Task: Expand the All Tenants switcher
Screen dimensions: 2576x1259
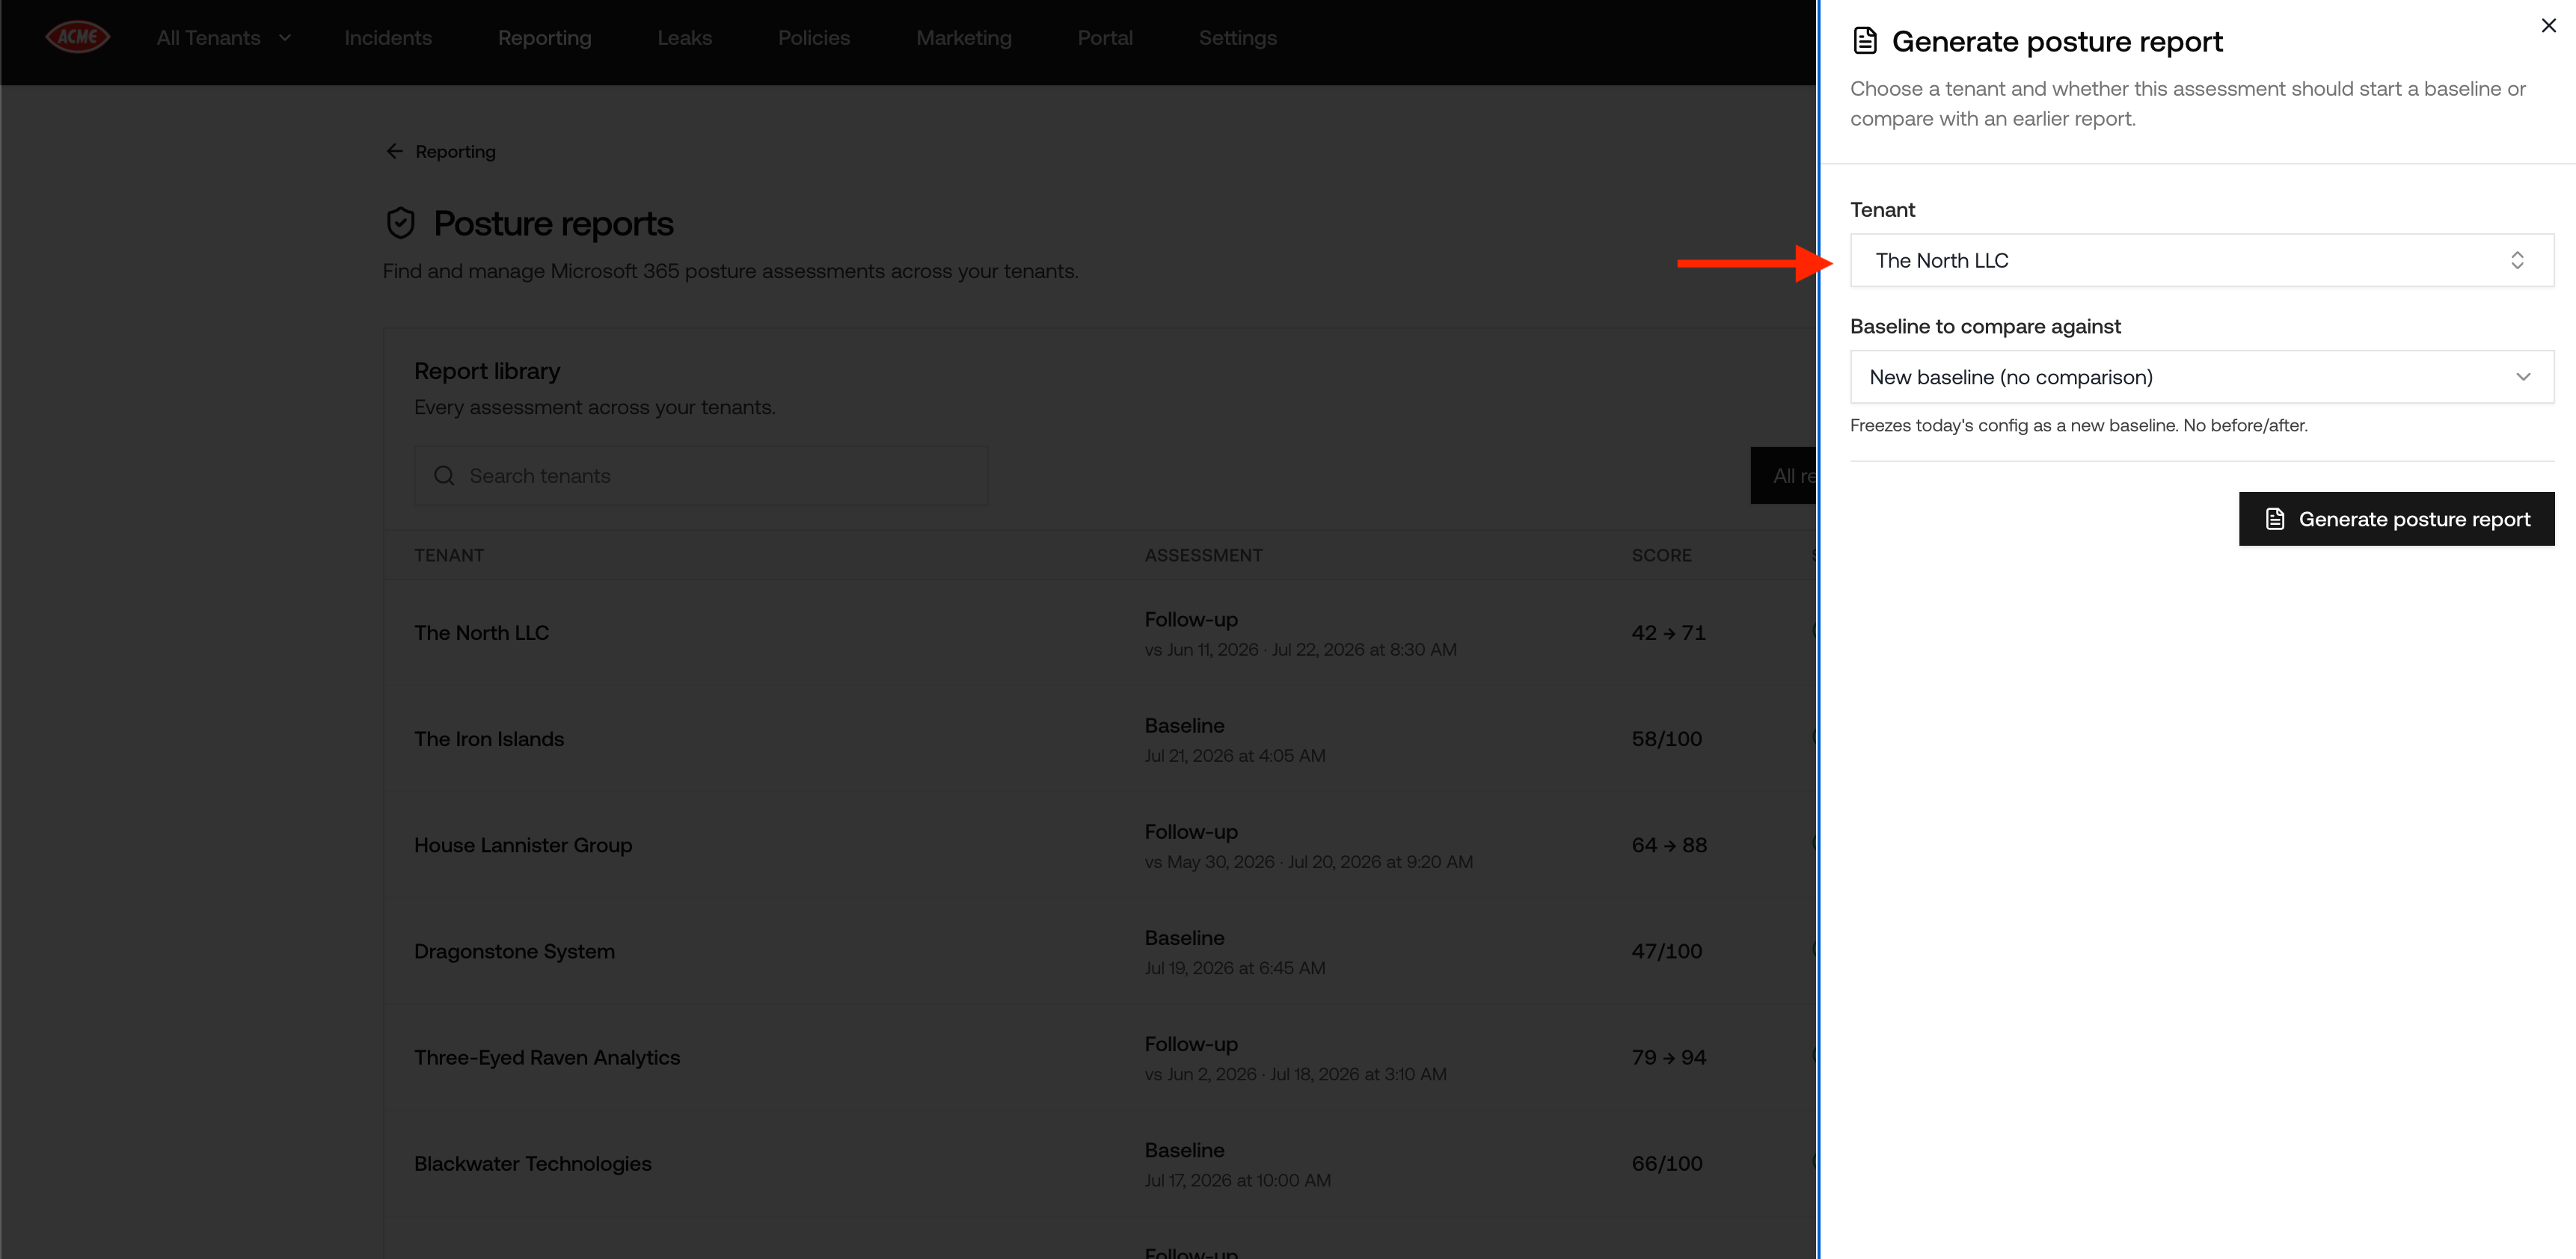Action: tap(223, 38)
